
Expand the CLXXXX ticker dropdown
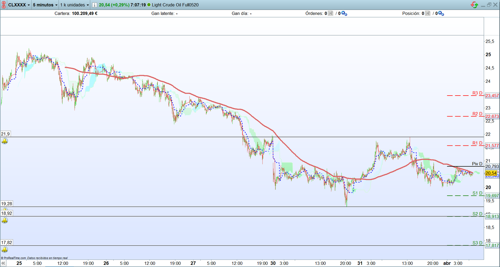(19, 5)
